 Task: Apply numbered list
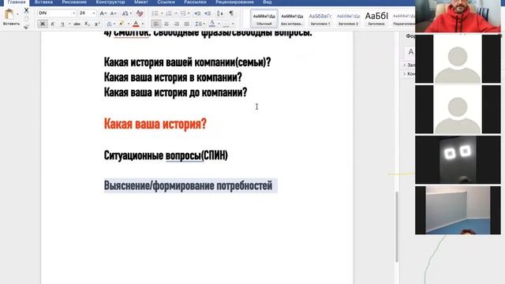coord(169,13)
